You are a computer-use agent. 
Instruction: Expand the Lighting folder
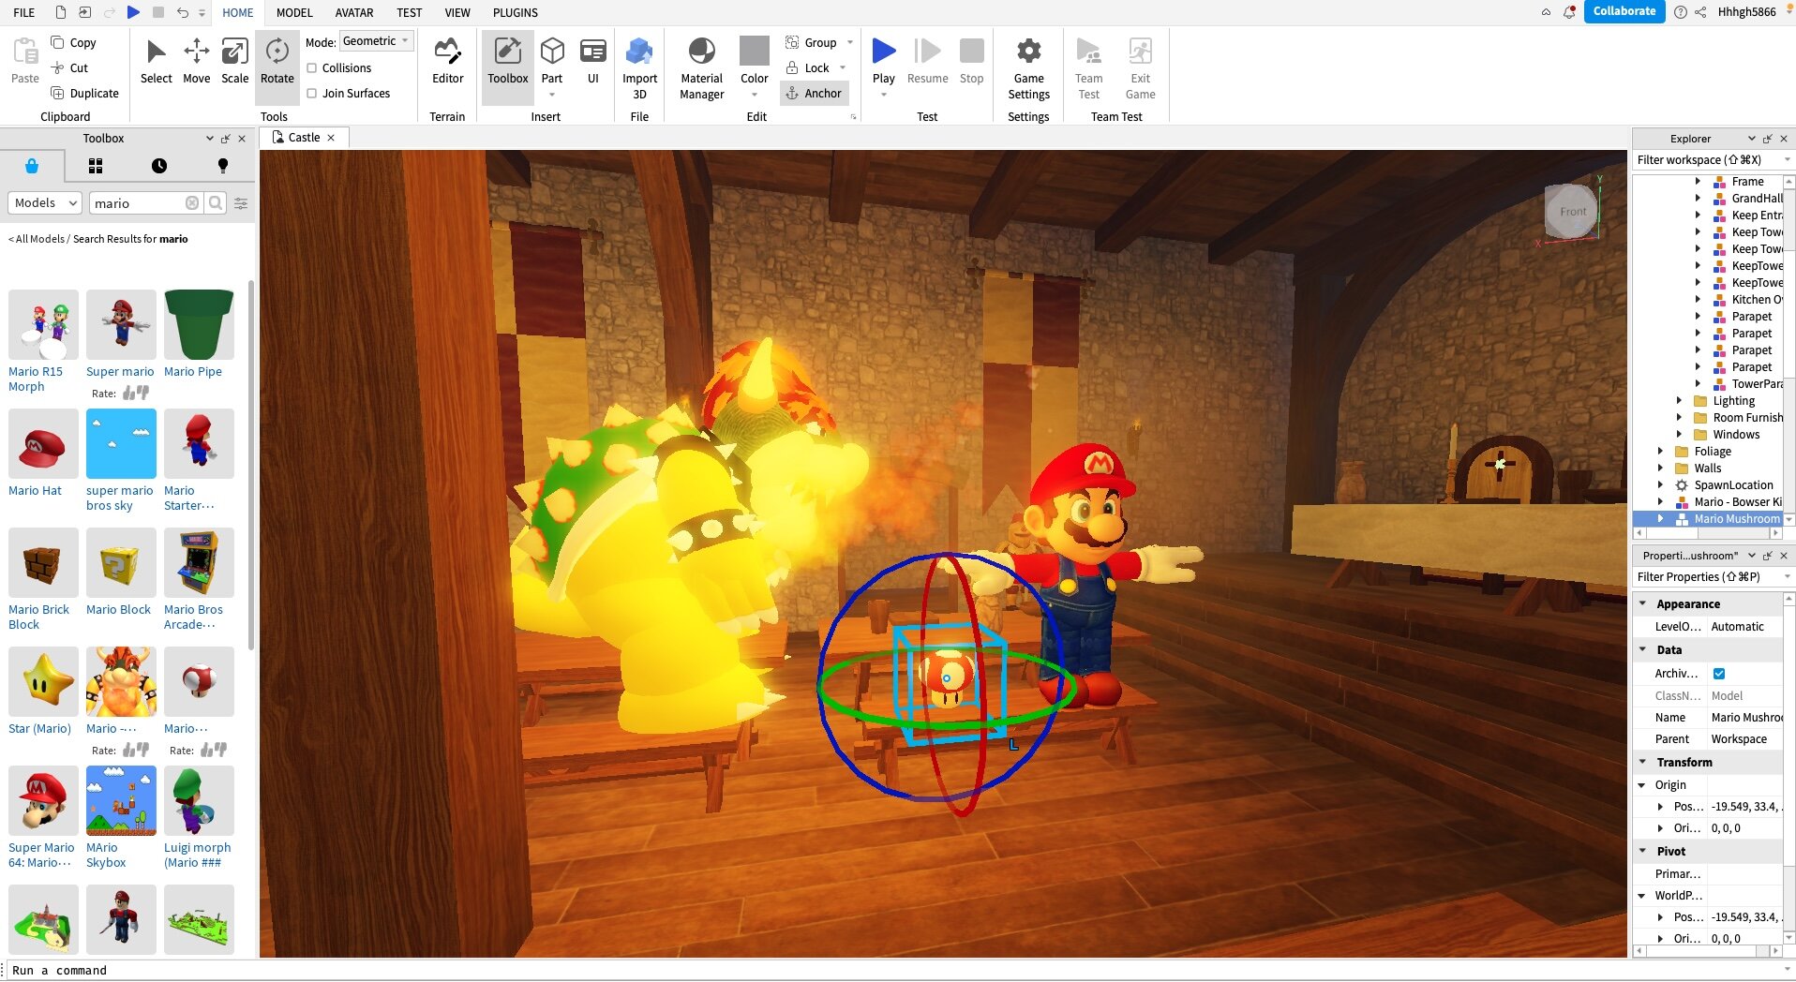[1679, 400]
